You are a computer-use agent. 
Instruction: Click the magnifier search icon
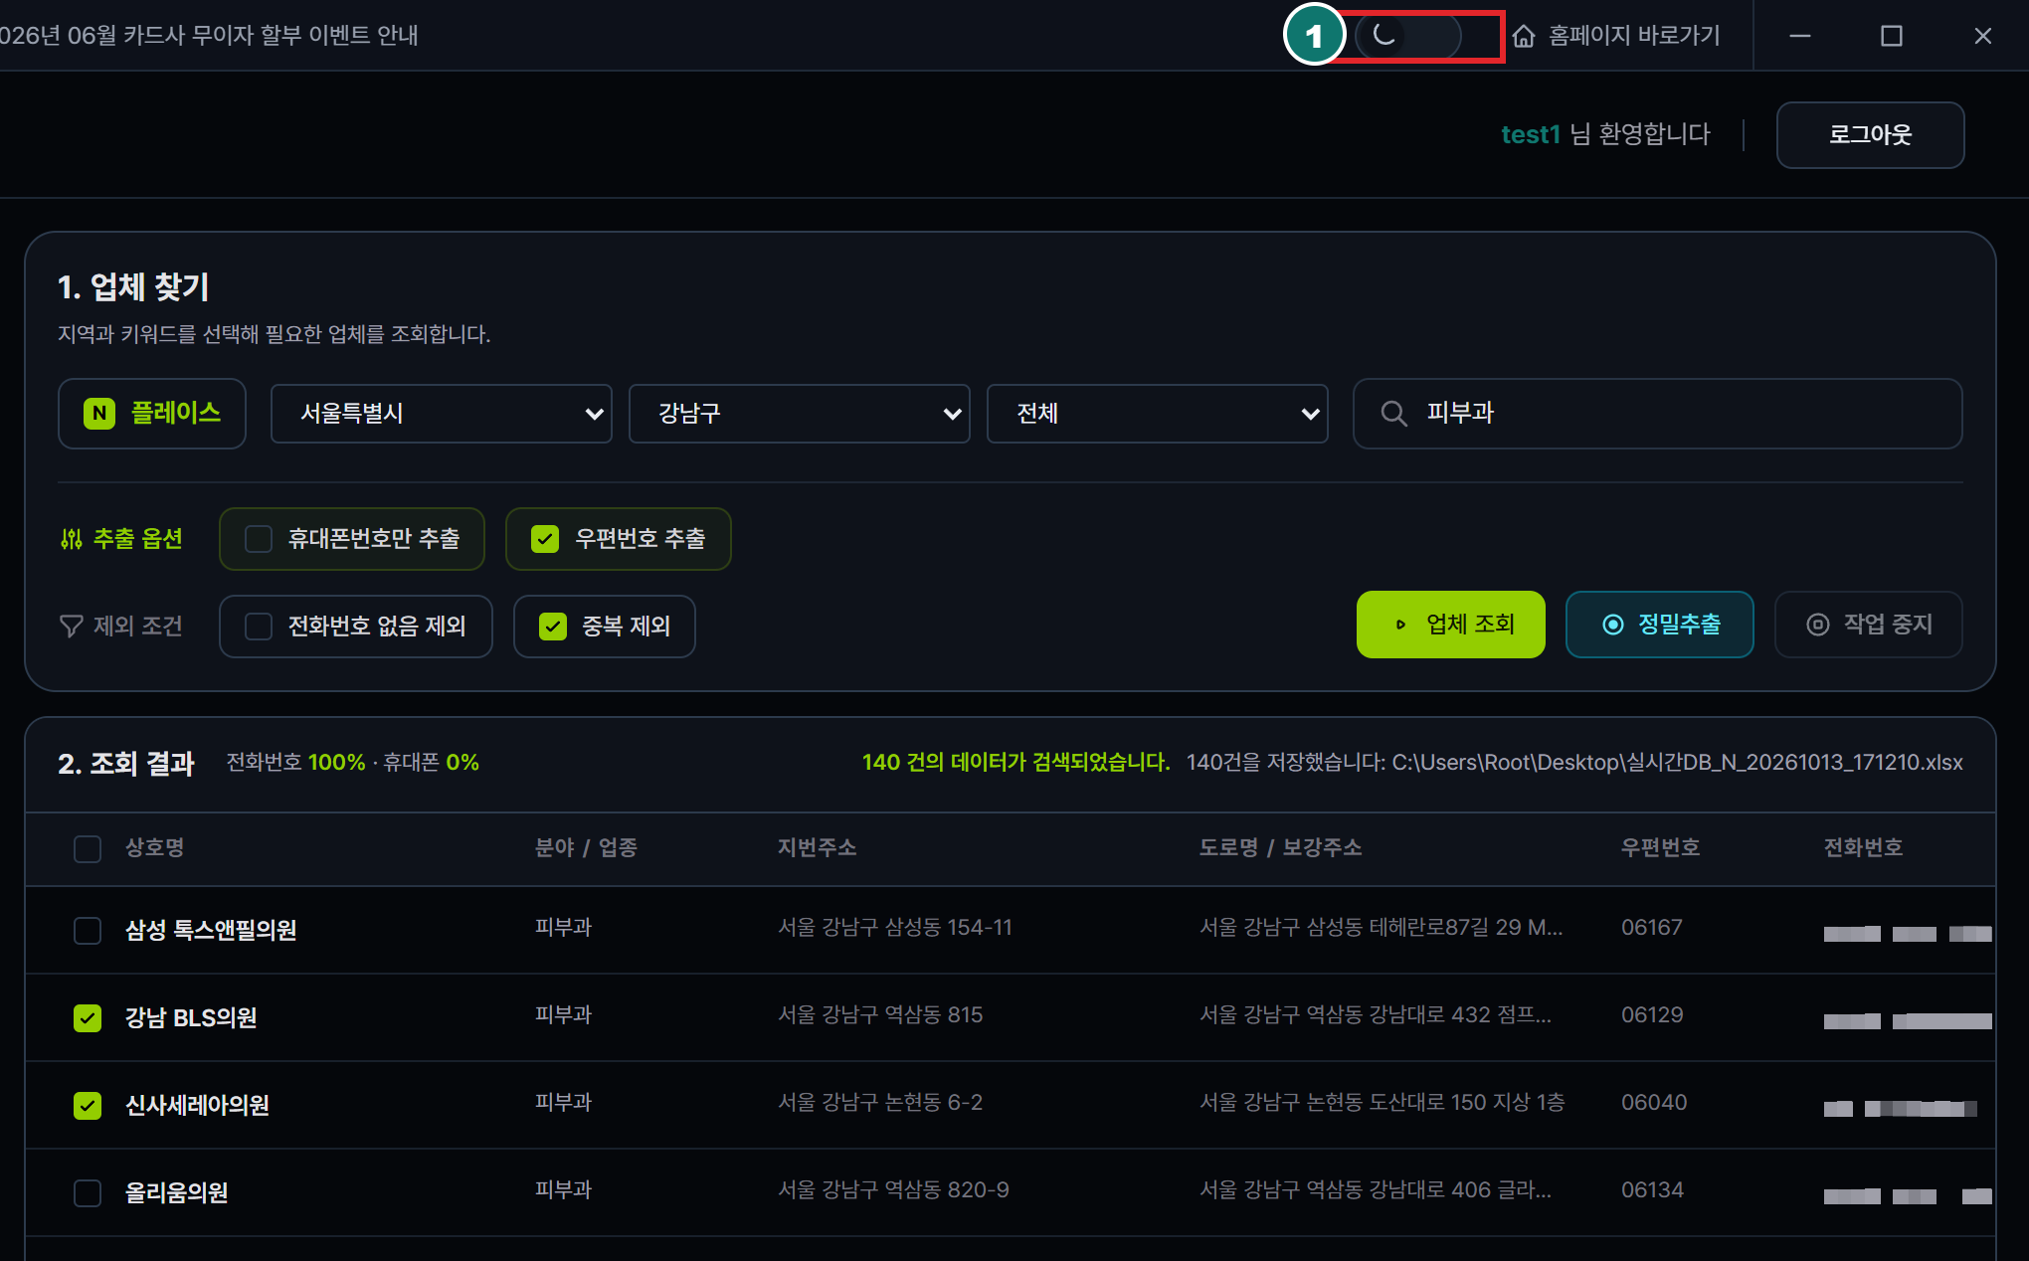pos(1394,414)
